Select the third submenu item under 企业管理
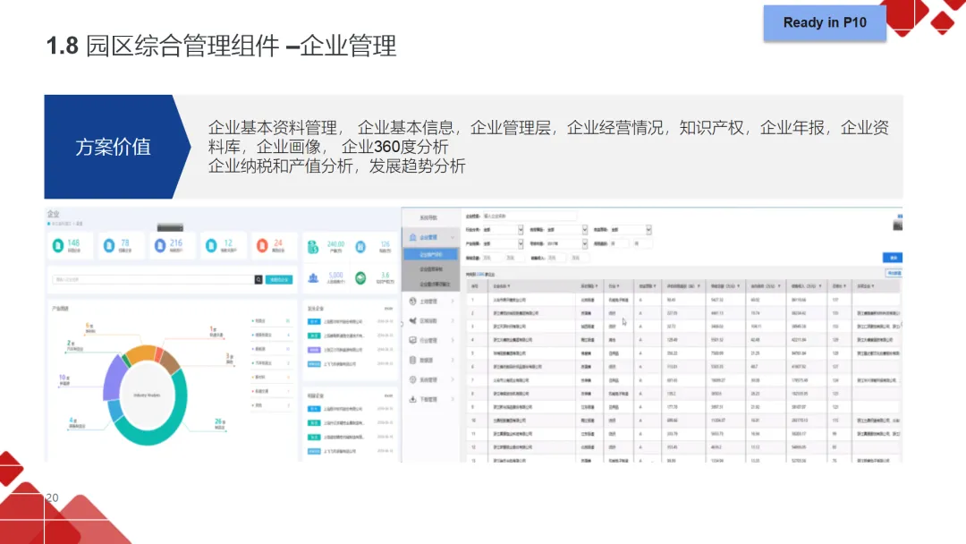The width and height of the screenshot is (966, 544). pyautogui.click(x=431, y=284)
